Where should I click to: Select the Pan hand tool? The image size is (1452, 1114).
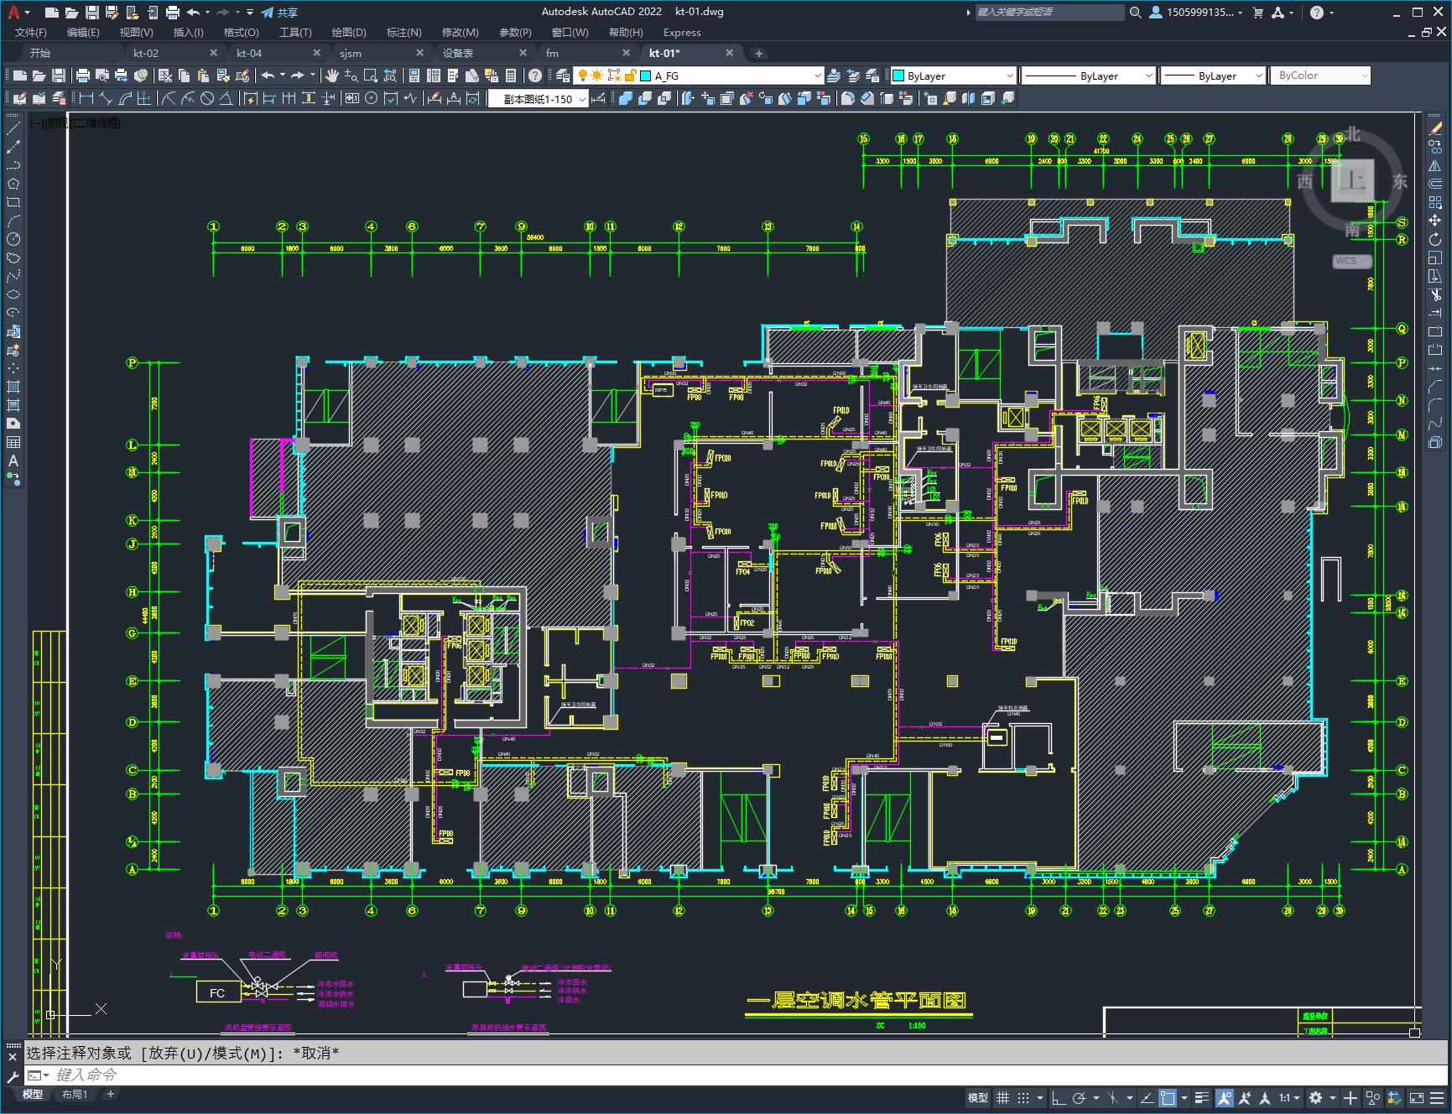tap(332, 75)
